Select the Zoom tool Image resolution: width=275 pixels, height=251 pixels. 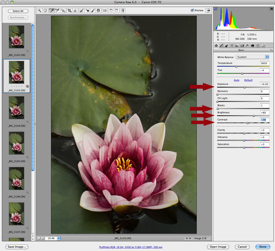[x=39, y=10]
